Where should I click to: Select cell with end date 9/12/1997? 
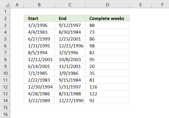(70, 25)
